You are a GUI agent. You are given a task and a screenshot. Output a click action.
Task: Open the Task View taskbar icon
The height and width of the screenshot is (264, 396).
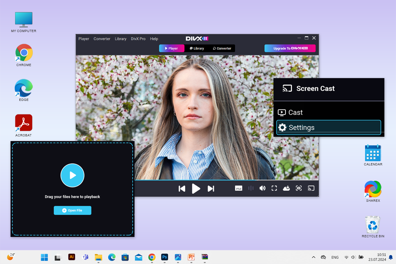[58, 257]
